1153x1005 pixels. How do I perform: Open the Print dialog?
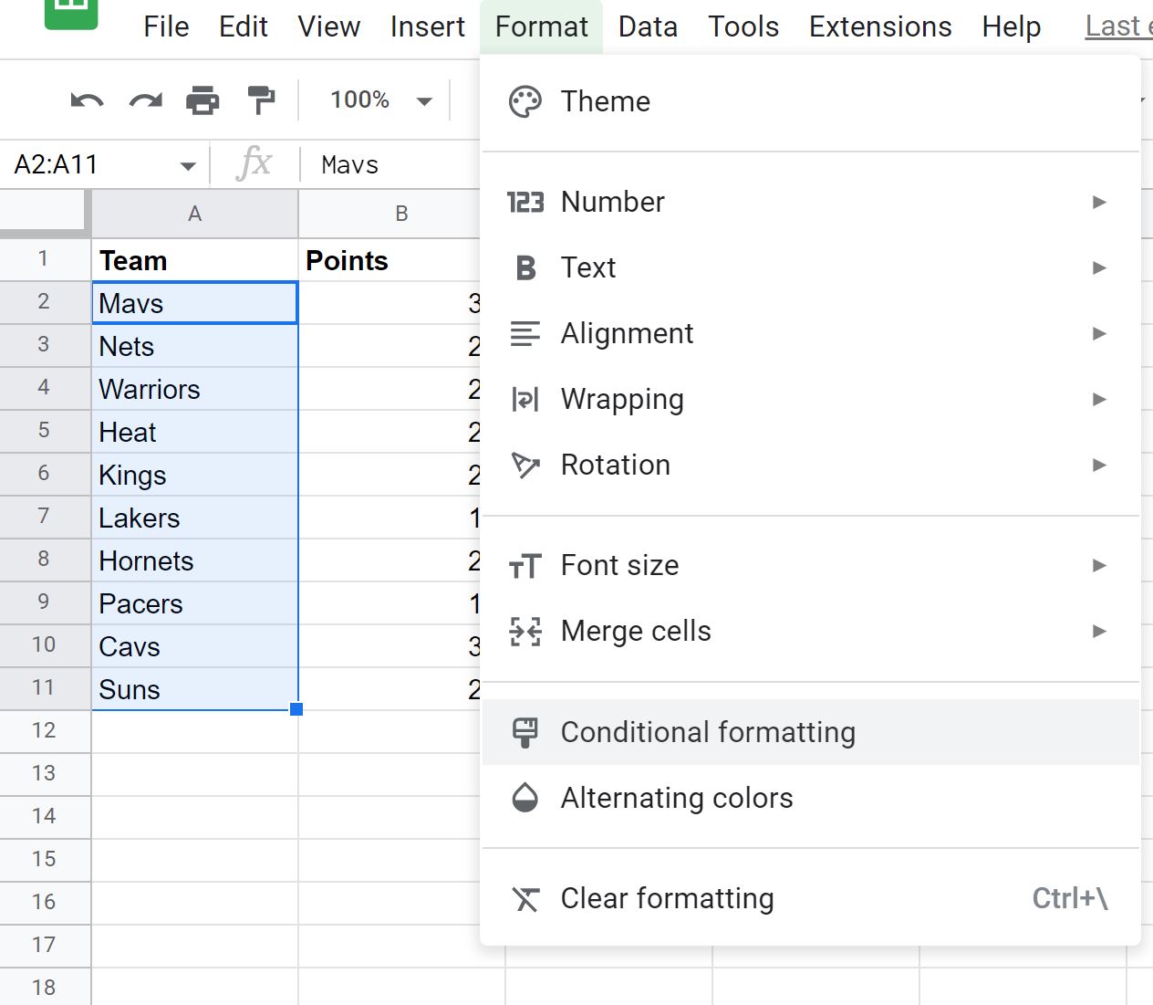(203, 100)
